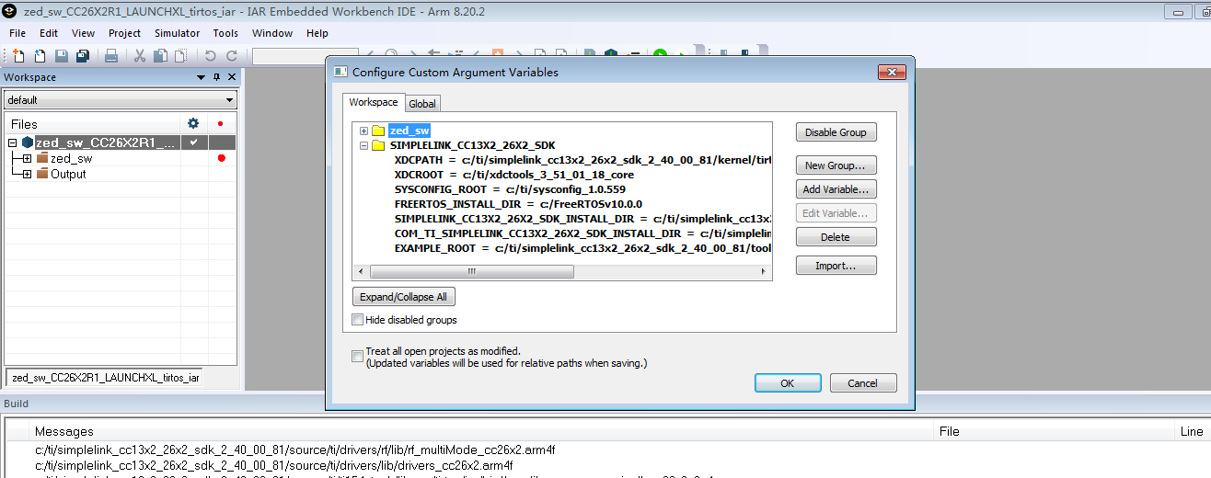Click the Cancel button

(x=863, y=383)
